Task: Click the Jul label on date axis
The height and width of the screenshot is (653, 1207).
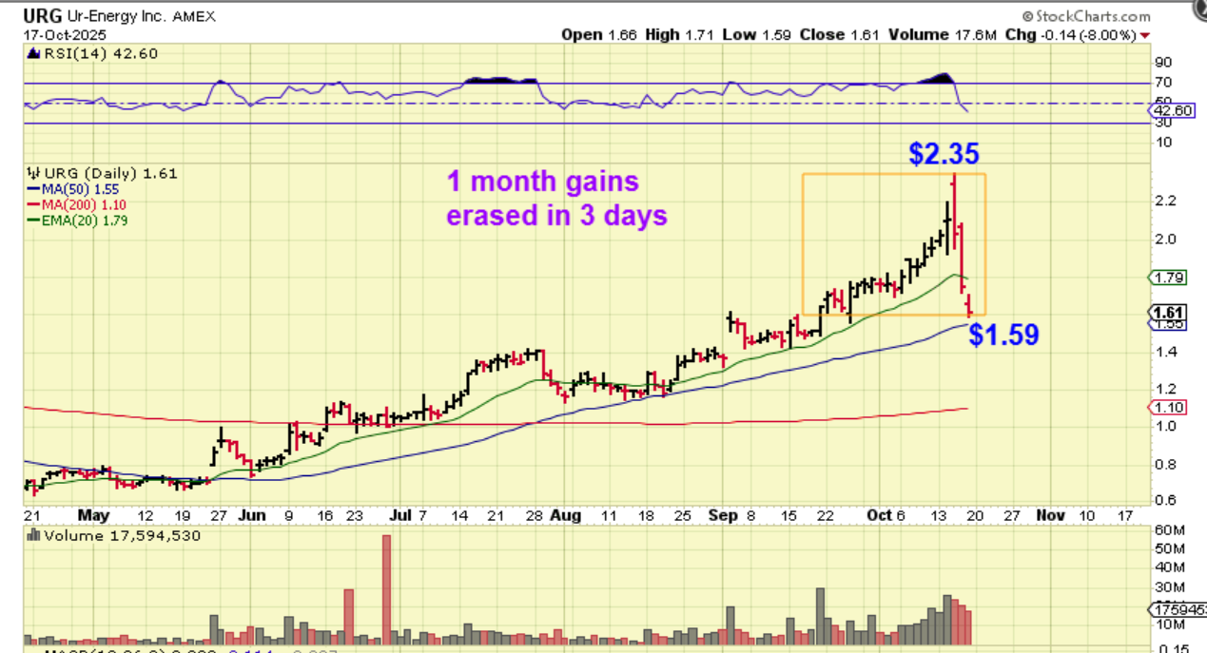Action: pyautogui.click(x=401, y=514)
